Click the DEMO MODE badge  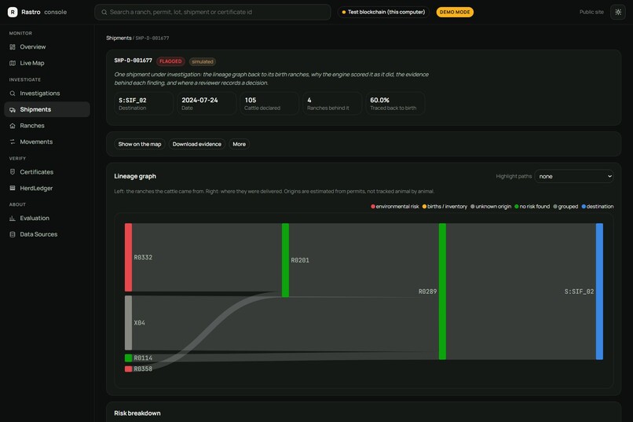point(455,12)
